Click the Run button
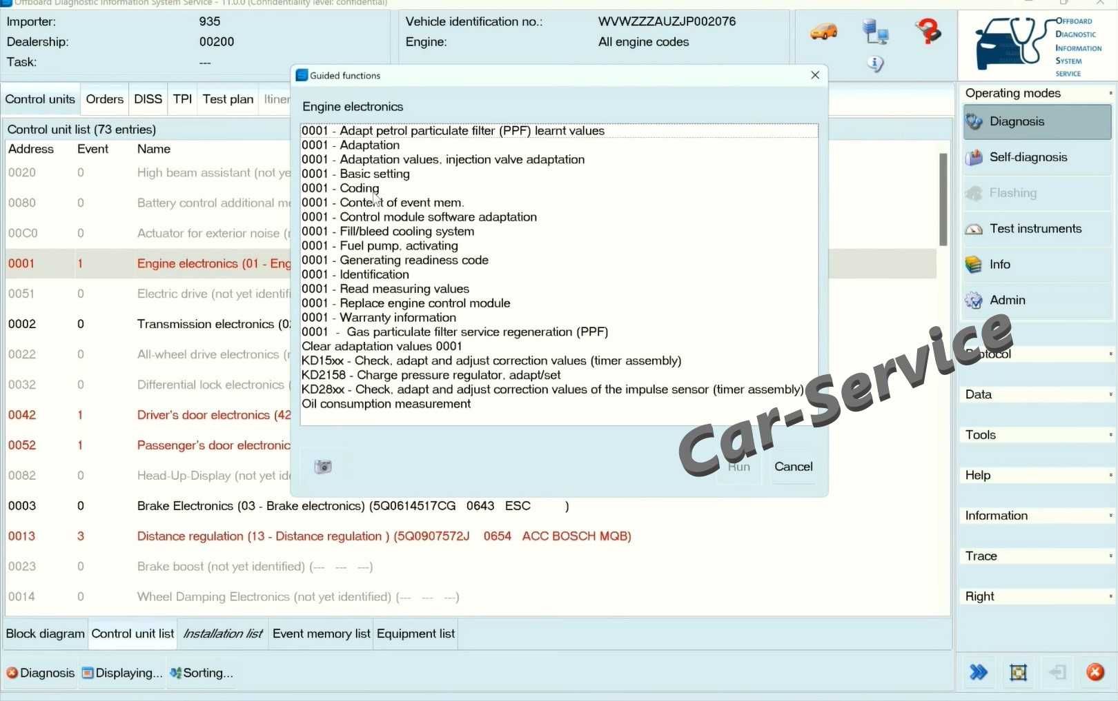Image resolution: width=1118 pixels, height=701 pixels. pyautogui.click(x=738, y=467)
